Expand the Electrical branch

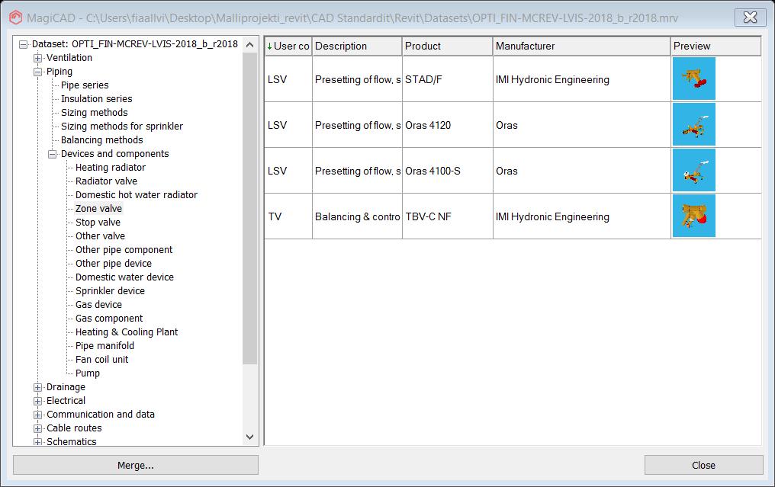click(x=37, y=401)
